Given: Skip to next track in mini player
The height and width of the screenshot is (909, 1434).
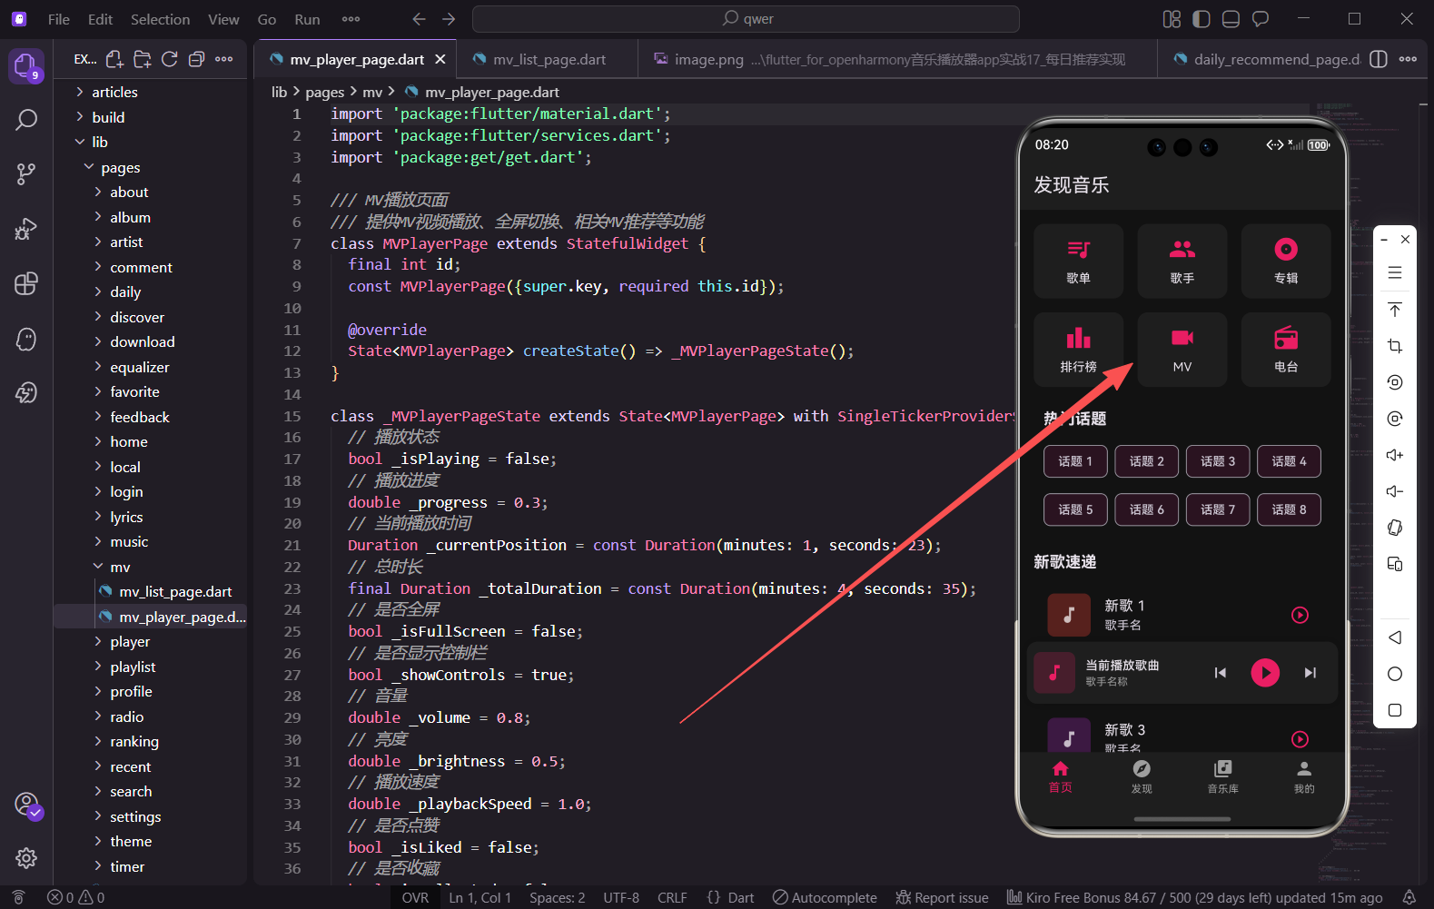Looking at the screenshot, I should tap(1310, 673).
